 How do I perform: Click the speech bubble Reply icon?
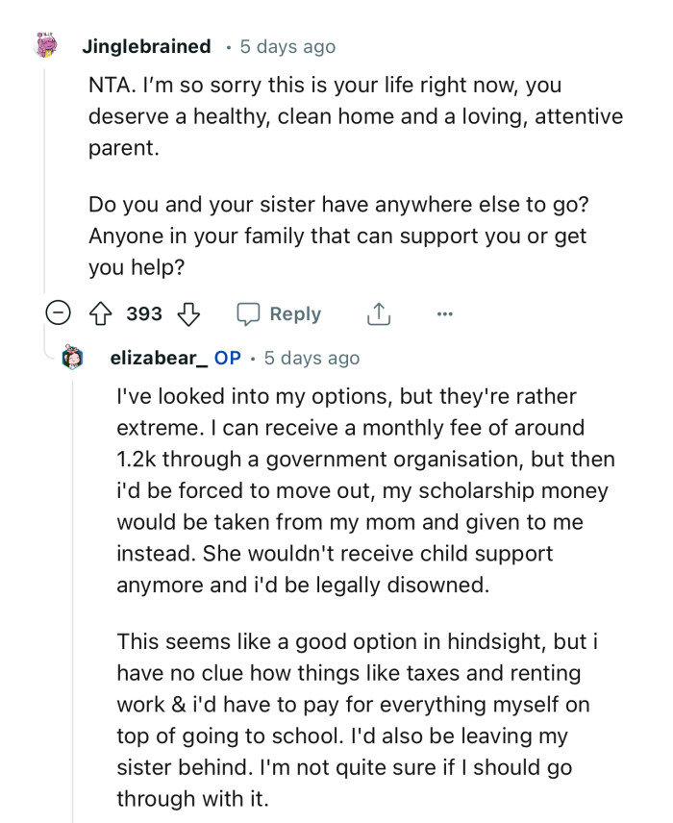pos(248,313)
